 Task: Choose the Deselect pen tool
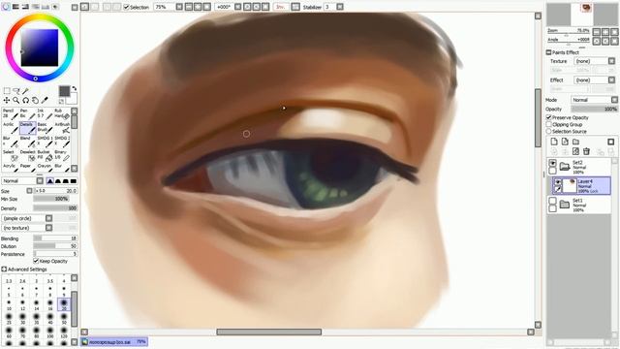(27, 155)
